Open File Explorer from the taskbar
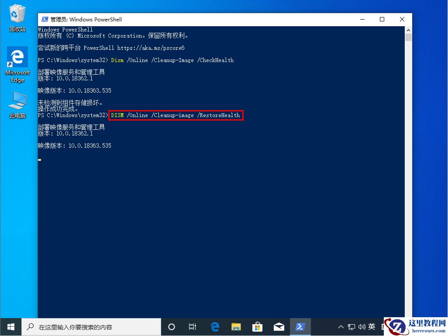This screenshot has height=336, width=448. pyautogui.click(x=236, y=326)
